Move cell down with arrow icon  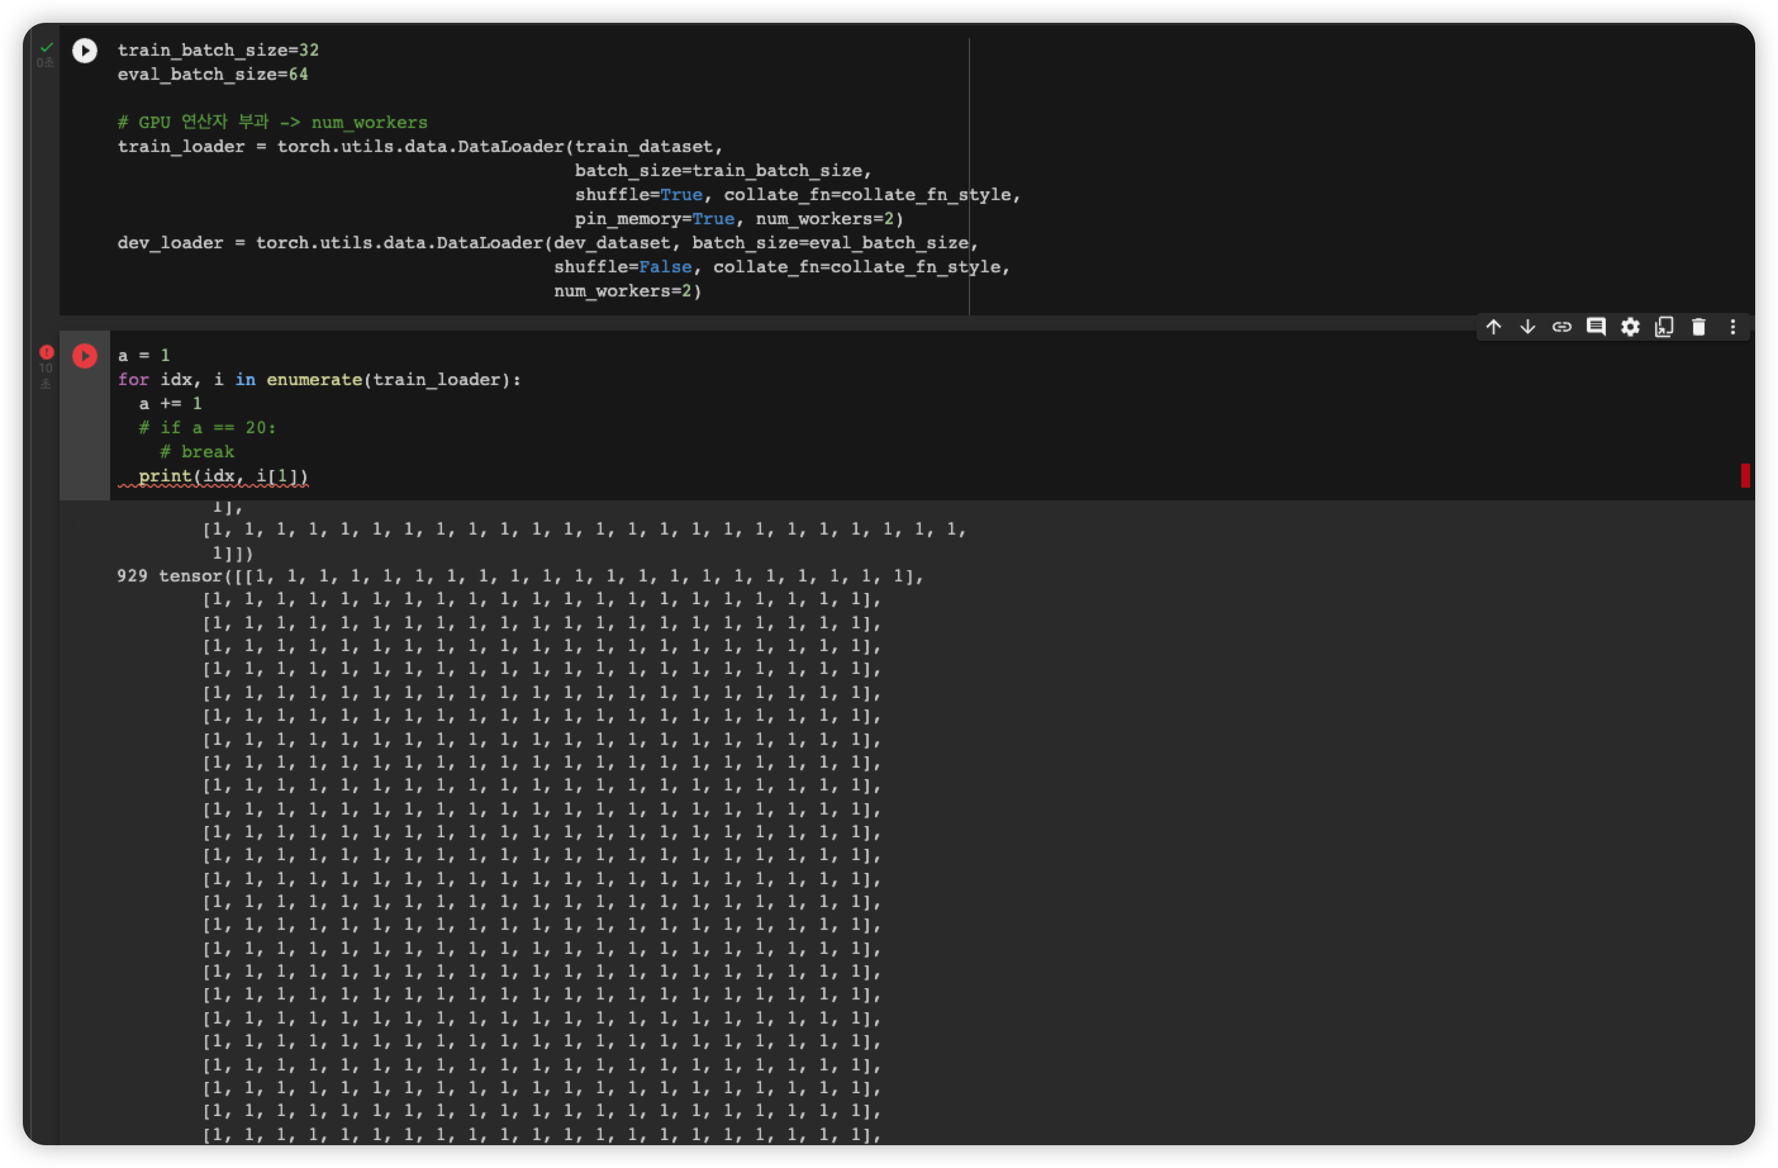point(1528,327)
